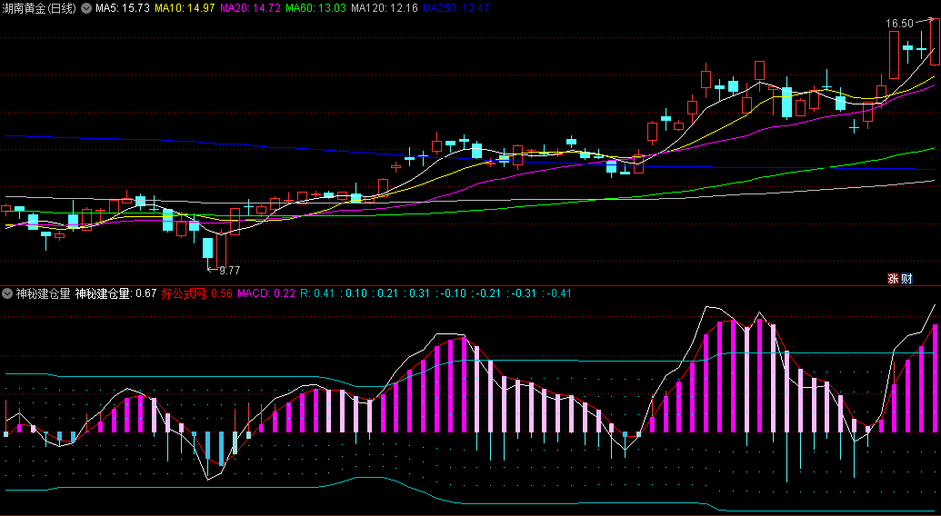
Task: Click the cyan : -0.10 value
Action: pos(451,293)
